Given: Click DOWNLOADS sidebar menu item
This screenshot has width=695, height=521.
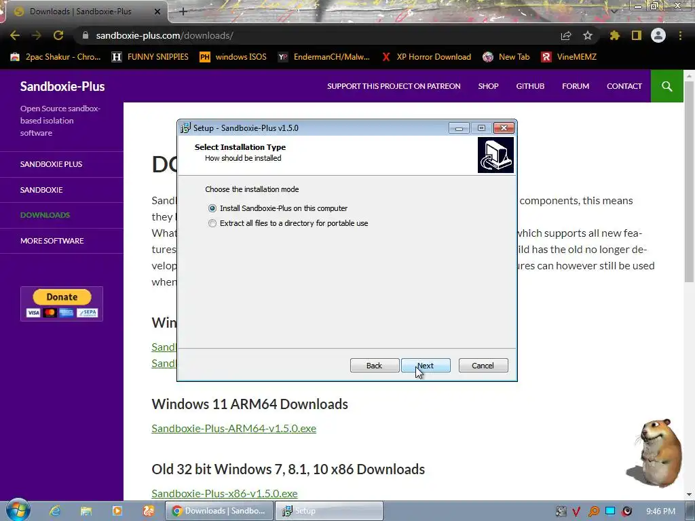Looking at the screenshot, I should click(45, 215).
